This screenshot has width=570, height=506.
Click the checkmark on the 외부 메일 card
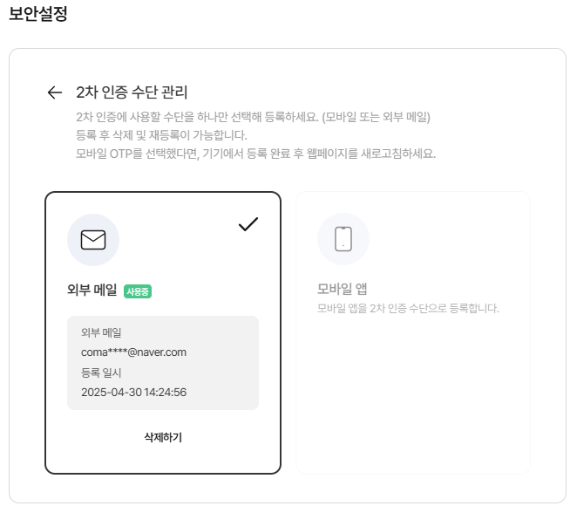coord(248,224)
